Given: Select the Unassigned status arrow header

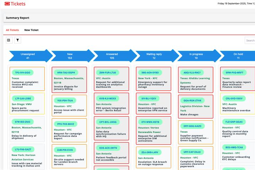Looking at the screenshot, I should click(x=28, y=56).
